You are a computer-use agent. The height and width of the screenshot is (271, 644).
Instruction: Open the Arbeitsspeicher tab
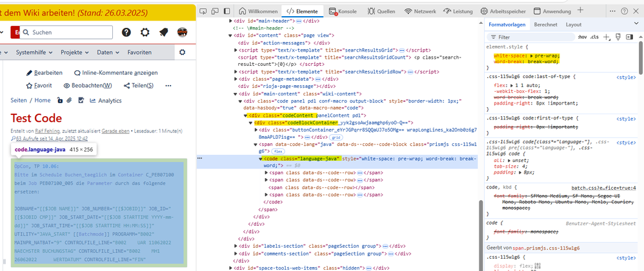coord(505,11)
